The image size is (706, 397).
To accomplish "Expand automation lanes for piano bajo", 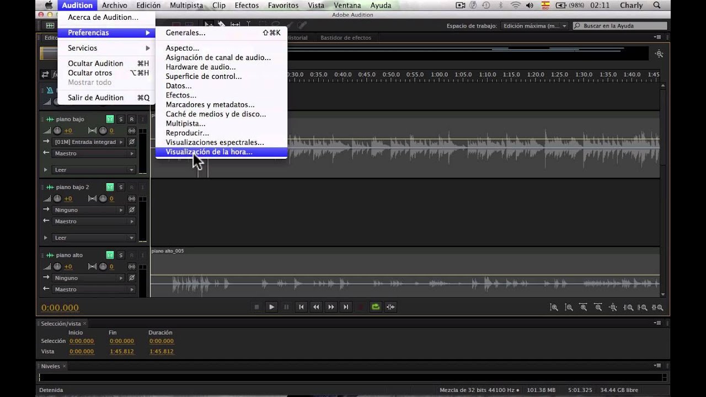I will (x=46, y=170).
